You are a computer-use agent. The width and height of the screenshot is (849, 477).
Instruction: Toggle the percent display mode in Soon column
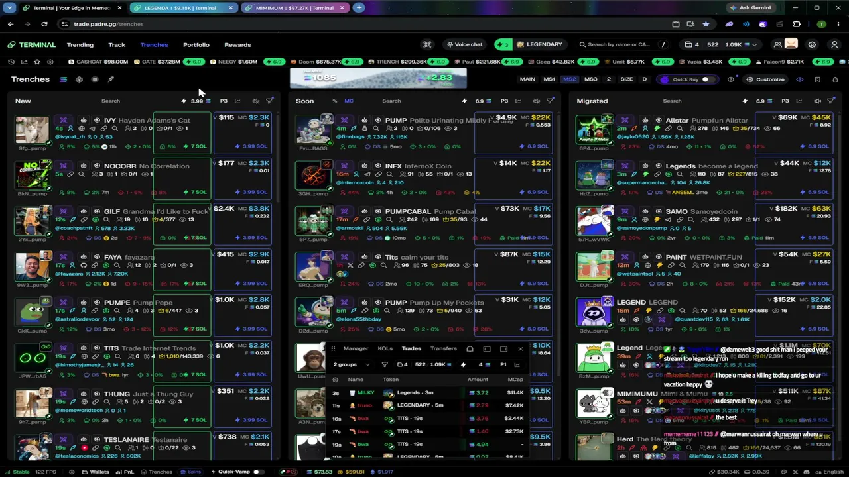[334, 101]
